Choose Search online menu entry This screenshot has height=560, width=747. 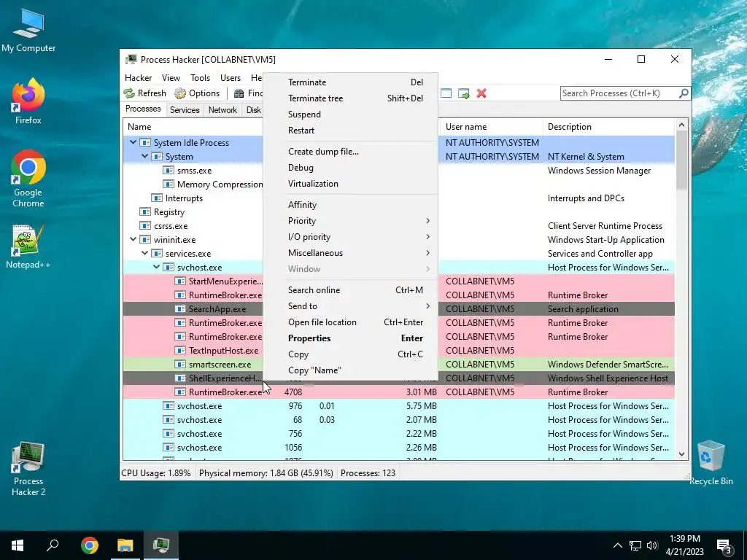[x=351, y=290]
